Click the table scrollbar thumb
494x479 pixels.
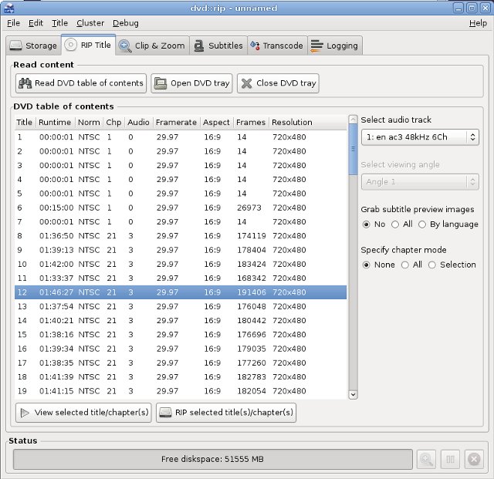point(354,149)
